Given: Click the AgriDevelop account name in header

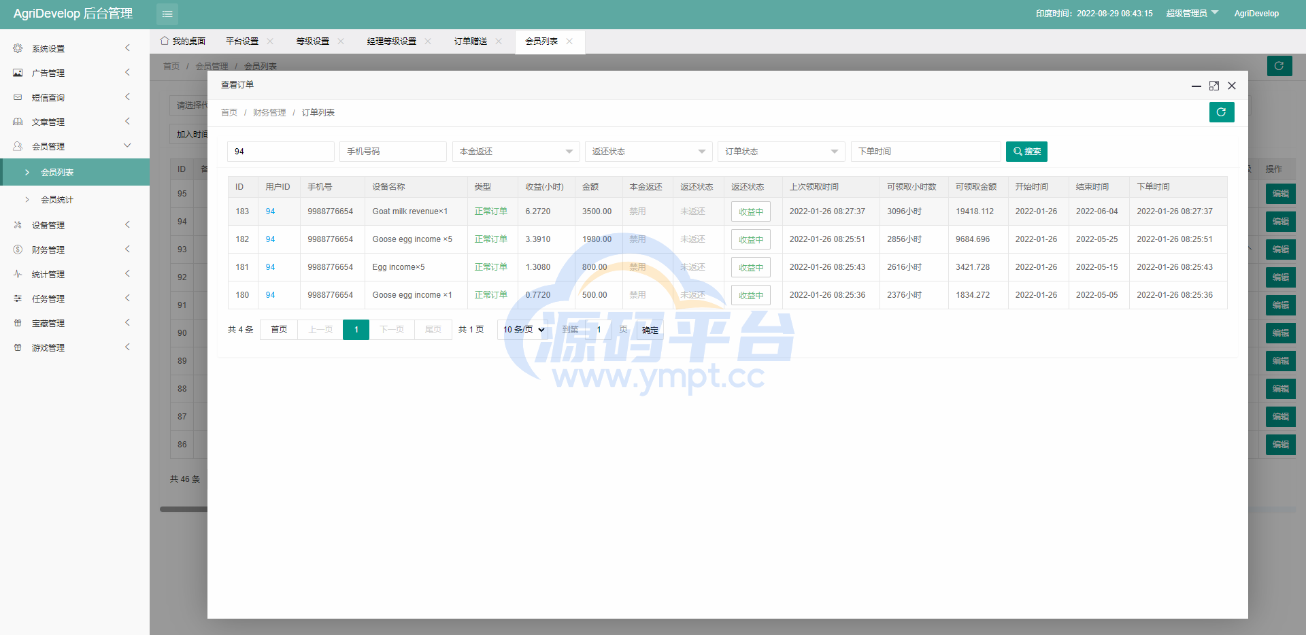Looking at the screenshot, I should (x=1256, y=14).
